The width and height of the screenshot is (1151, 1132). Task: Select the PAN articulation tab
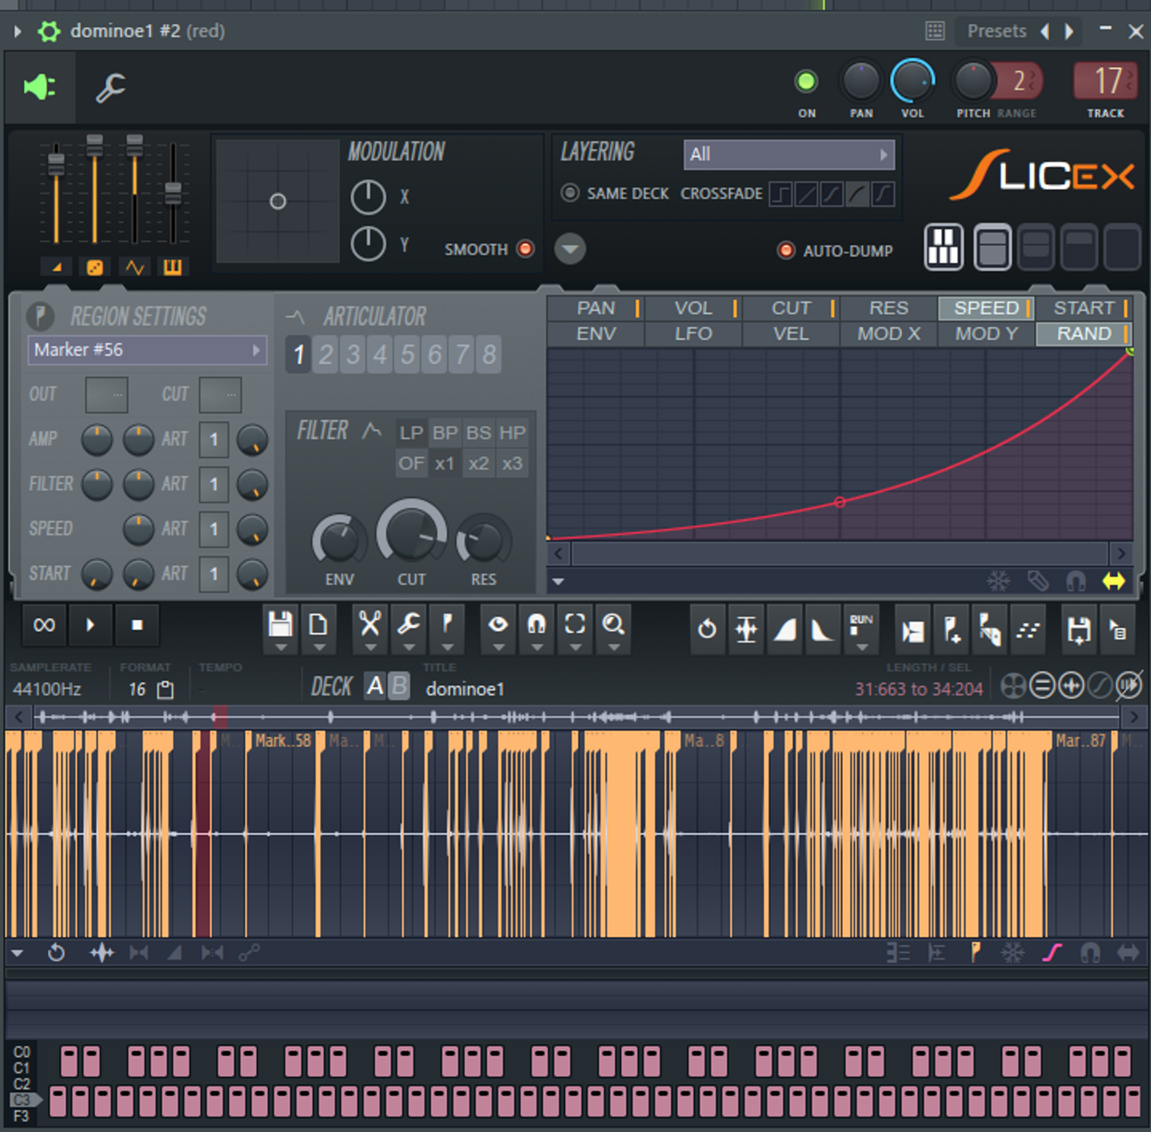[x=596, y=308]
